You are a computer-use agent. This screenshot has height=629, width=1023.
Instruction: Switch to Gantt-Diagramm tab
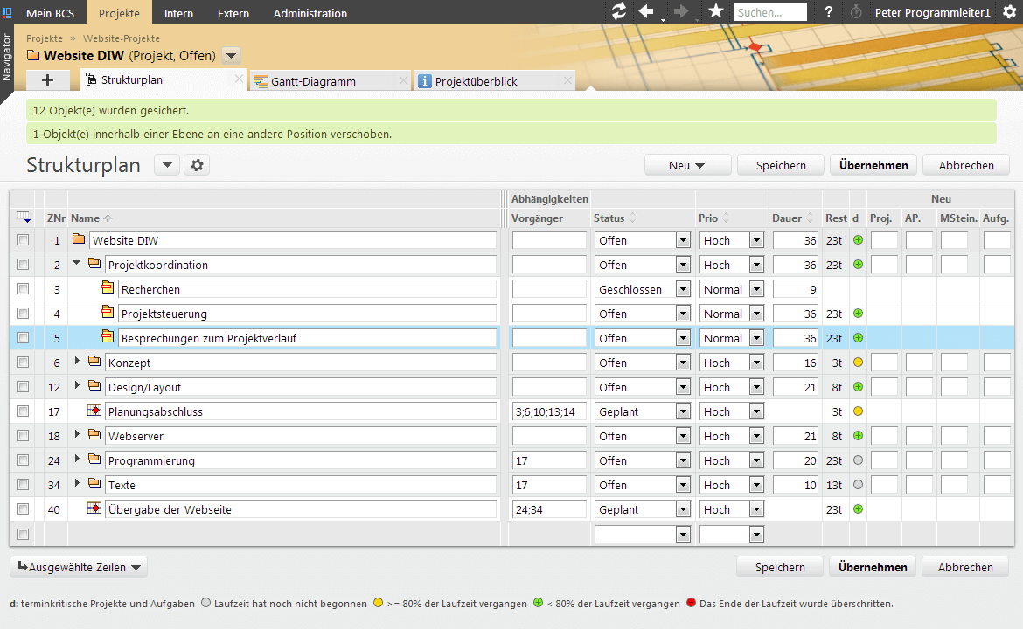click(313, 81)
